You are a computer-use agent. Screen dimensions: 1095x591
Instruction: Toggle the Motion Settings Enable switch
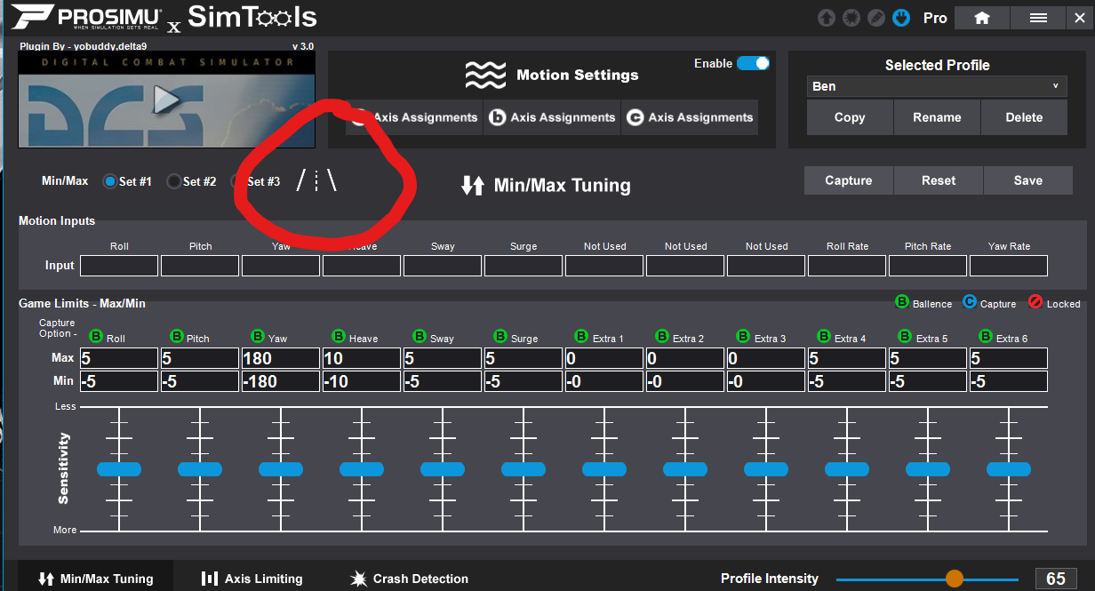click(752, 63)
